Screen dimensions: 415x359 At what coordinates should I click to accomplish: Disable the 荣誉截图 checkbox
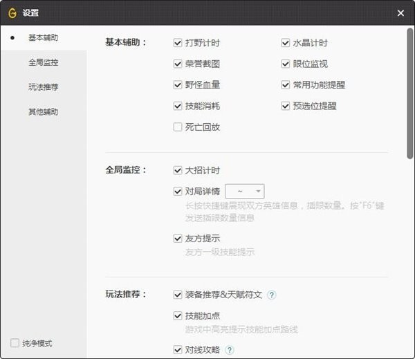click(178, 64)
